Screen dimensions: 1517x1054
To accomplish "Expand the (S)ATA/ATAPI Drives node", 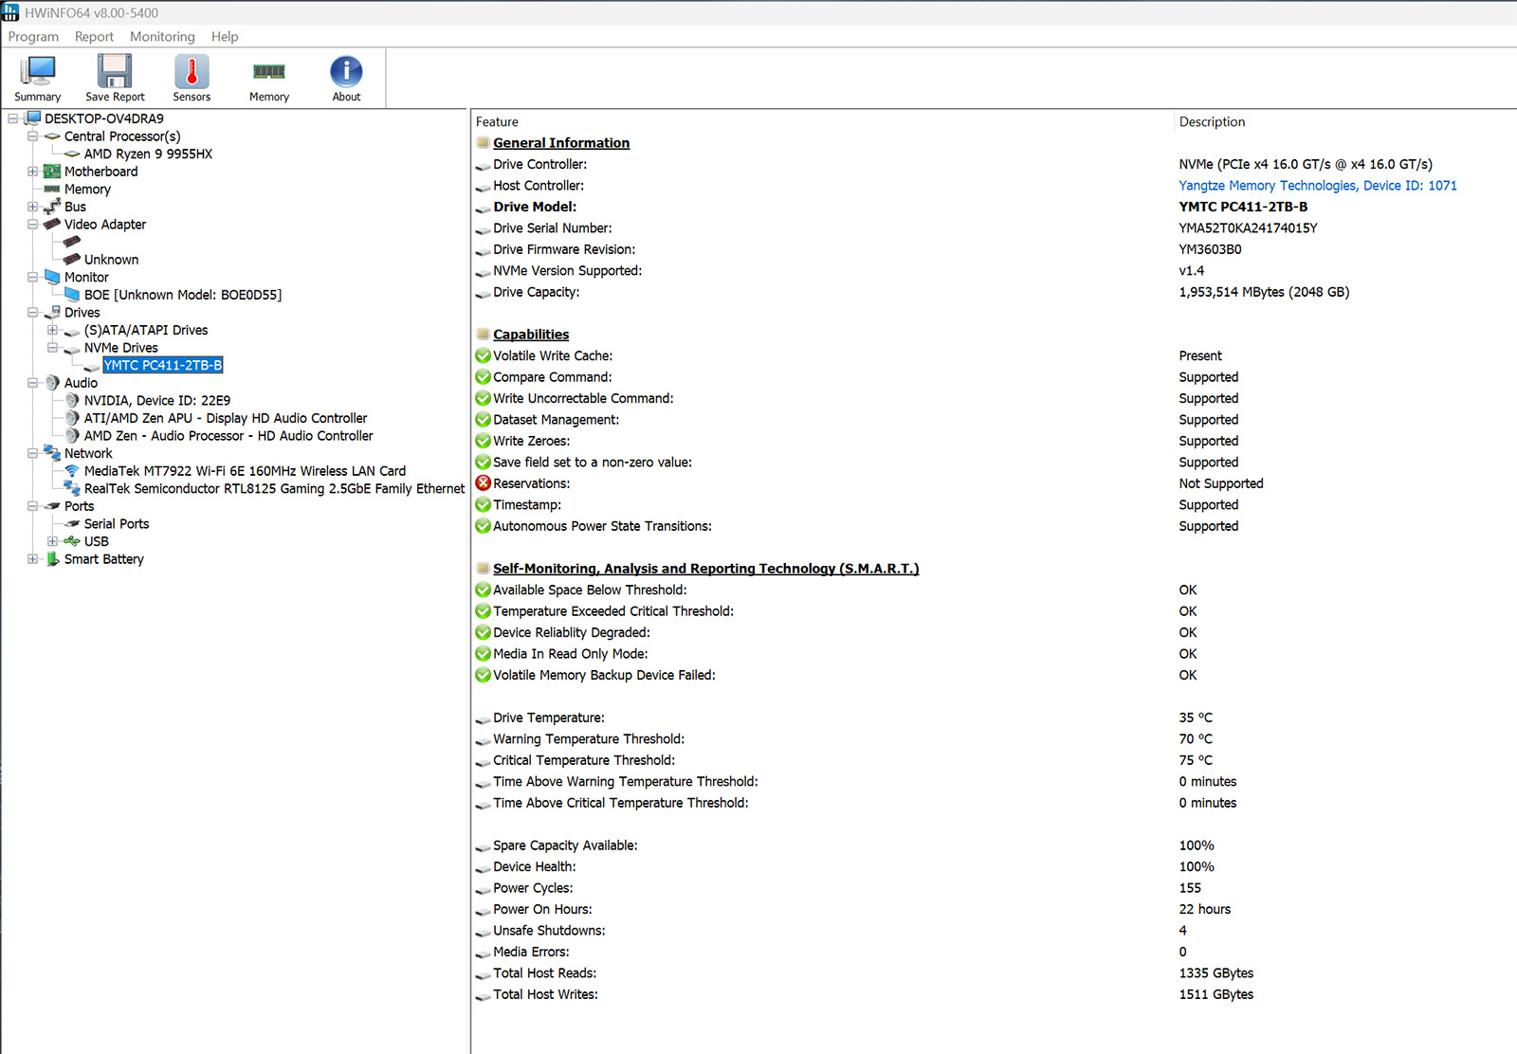I will (x=53, y=330).
